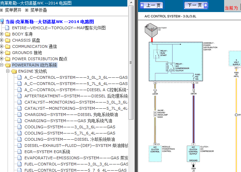This screenshot has width=241, height=172.
Task: Click page icon for CHARGING-SYSTEM GAS
Action: click(x=20, y=121)
